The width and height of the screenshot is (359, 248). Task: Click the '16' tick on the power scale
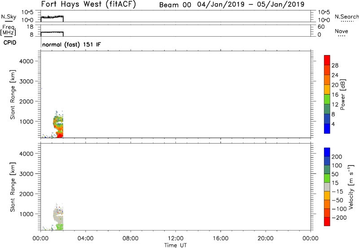[335, 95]
